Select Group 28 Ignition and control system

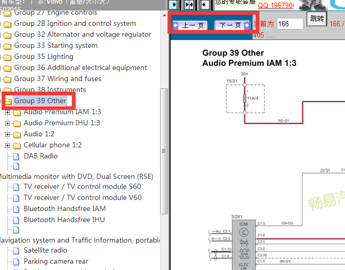(x=75, y=23)
